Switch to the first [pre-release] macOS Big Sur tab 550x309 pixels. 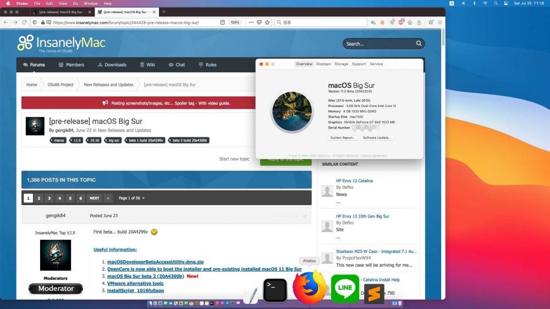[61, 12]
